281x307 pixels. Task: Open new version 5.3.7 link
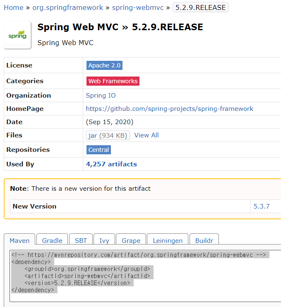click(262, 206)
